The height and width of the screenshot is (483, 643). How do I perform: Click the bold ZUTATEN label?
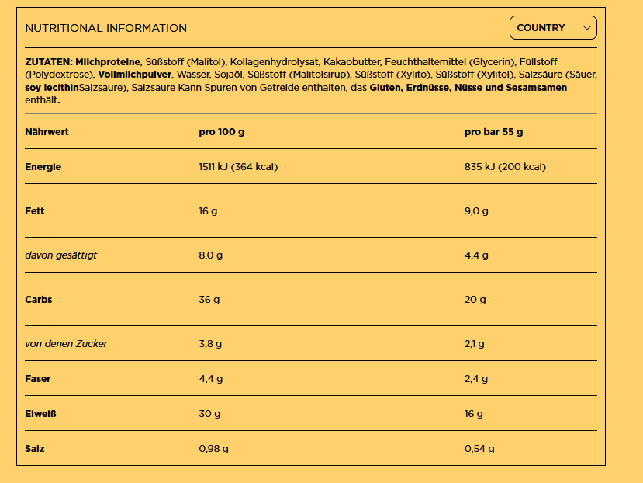pos(49,61)
